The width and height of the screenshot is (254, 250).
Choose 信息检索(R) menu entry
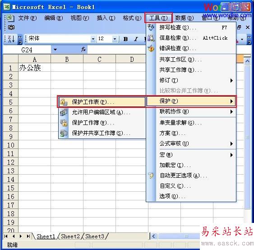tap(191, 38)
